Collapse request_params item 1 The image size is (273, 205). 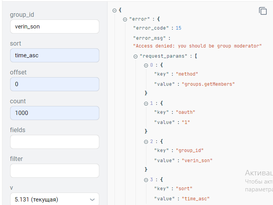point(146,104)
